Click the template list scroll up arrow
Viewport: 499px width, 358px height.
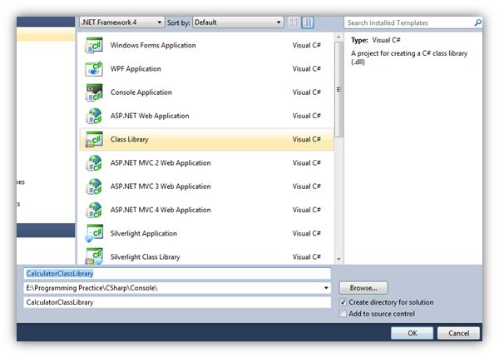pyautogui.click(x=338, y=37)
